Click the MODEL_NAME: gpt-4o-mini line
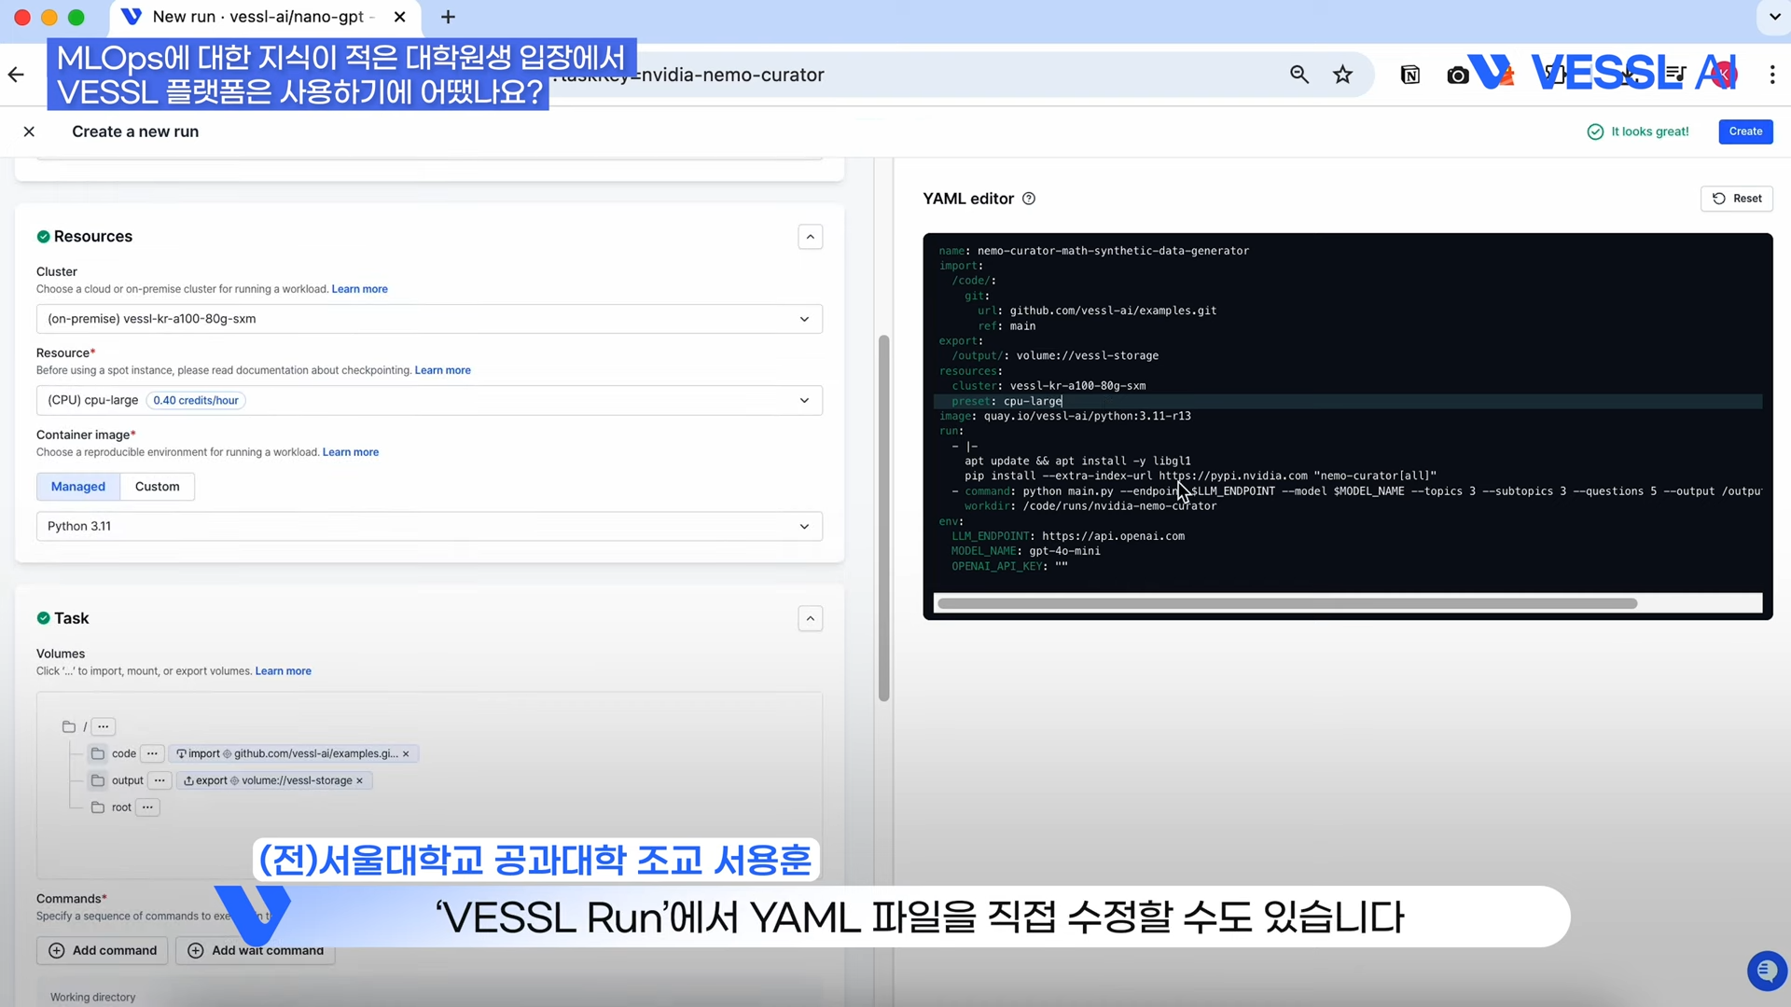This screenshot has height=1007, width=1791. coord(1026,551)
